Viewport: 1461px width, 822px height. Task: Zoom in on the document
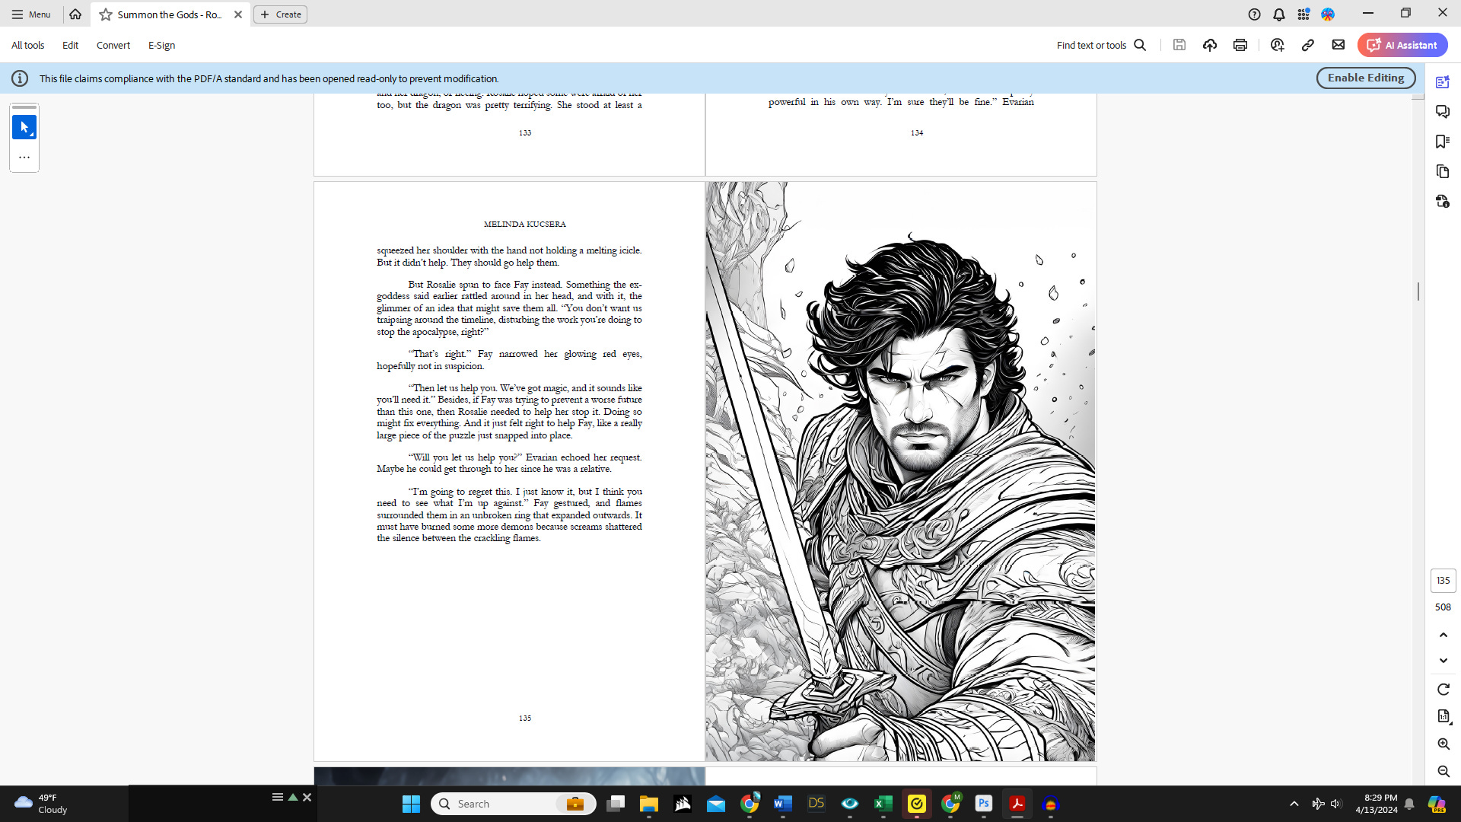[1443, 744]
